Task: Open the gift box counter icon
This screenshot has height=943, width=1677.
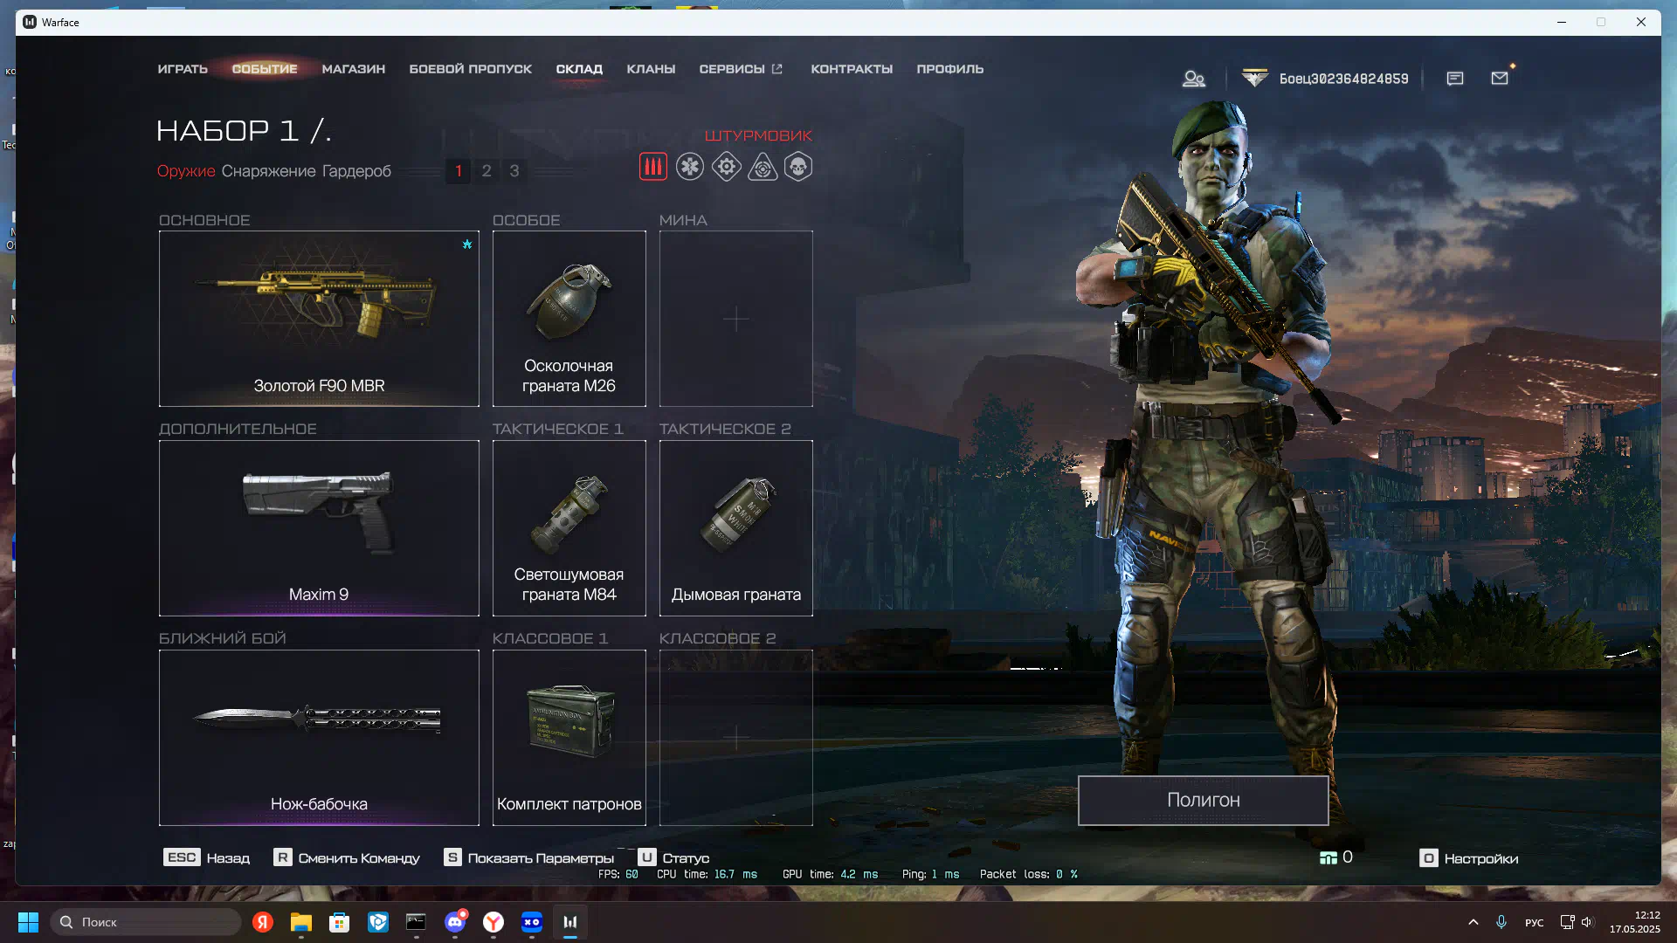Action: click(1328, 858)
